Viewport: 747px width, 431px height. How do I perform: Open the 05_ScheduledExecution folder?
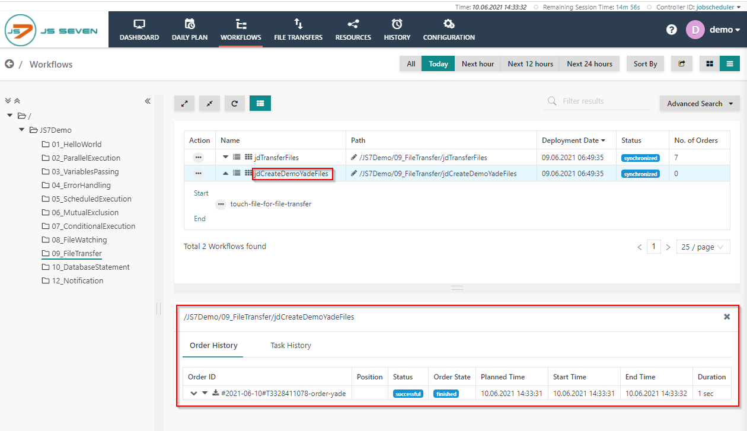(x=86, y=199)
